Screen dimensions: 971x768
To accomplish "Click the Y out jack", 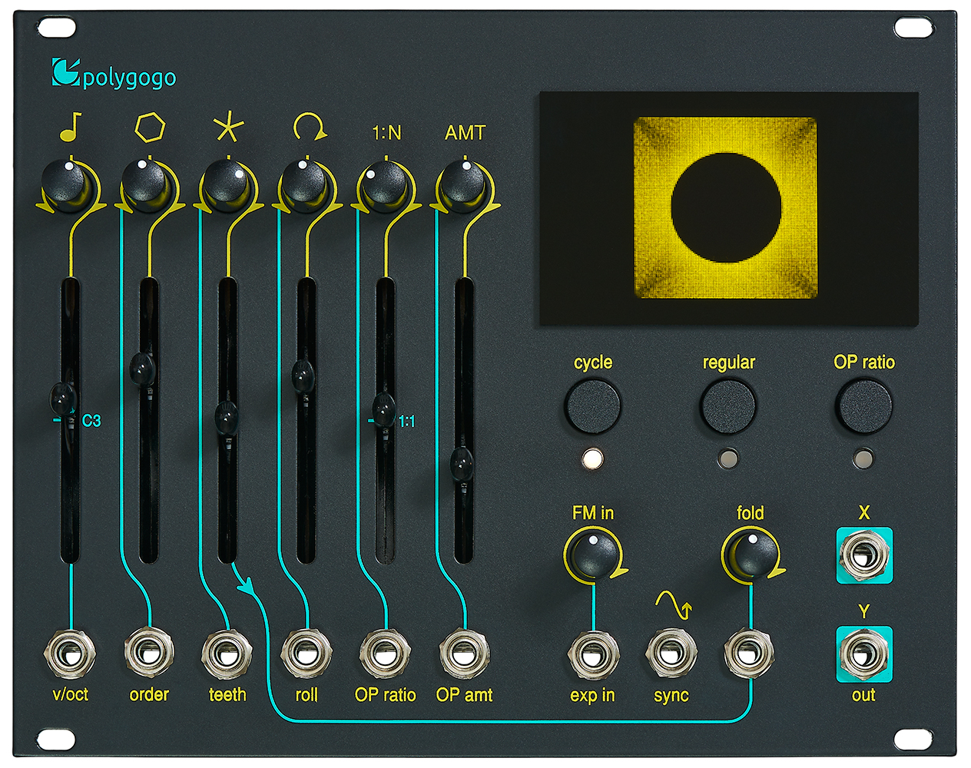I will tap(864, 654).
